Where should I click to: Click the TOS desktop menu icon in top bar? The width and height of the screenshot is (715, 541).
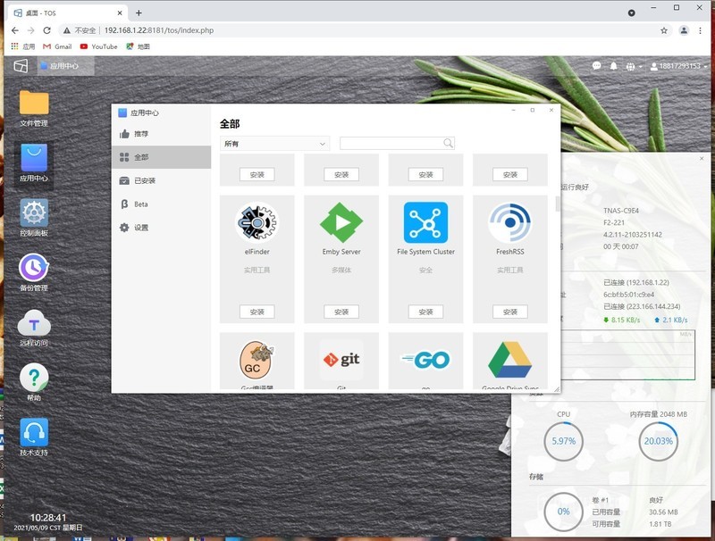click(x=21, y=66)
